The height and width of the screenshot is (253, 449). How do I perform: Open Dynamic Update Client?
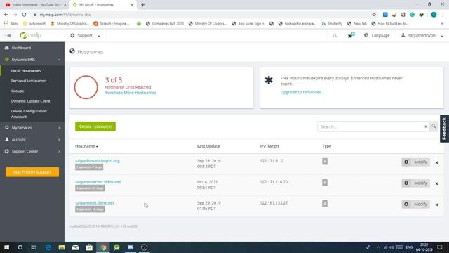click(x=30, y=101)
